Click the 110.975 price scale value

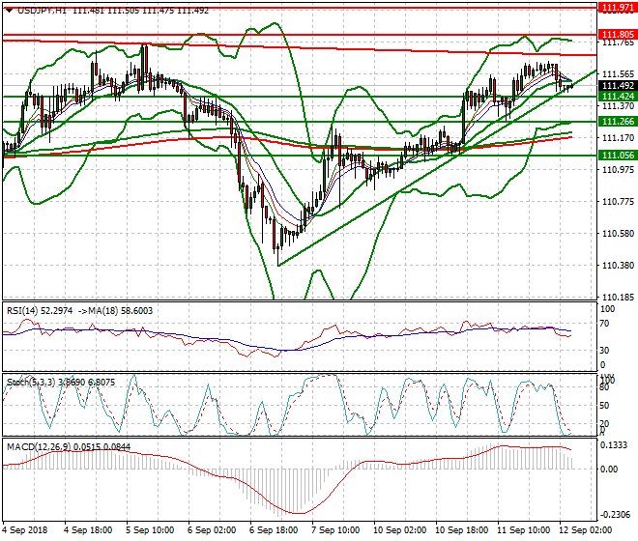point(618,170)
